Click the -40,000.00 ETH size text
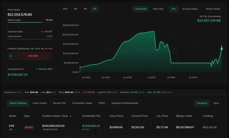The height and width of the screenshot is (138, 229). 50,129
